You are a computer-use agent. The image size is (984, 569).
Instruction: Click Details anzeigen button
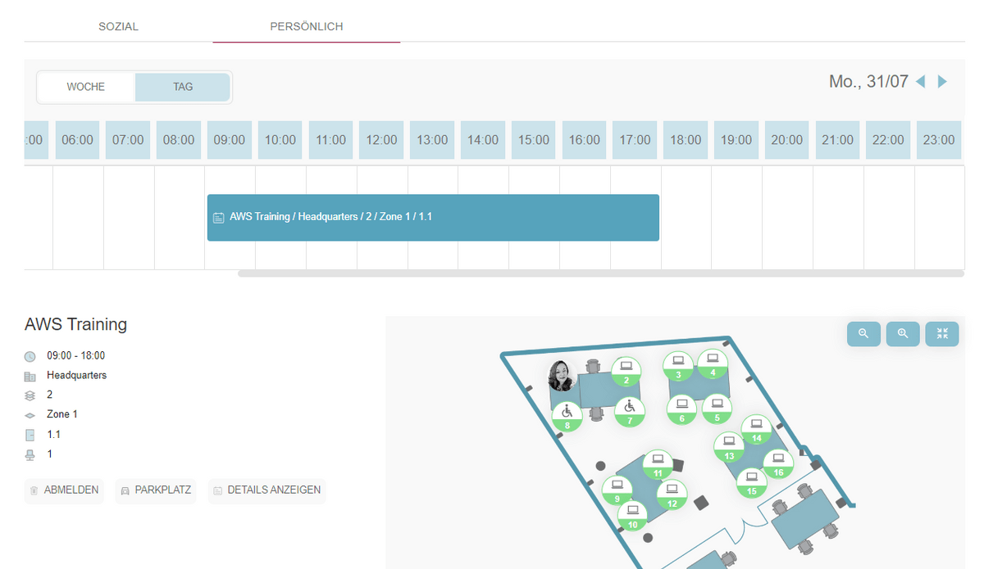266,490
